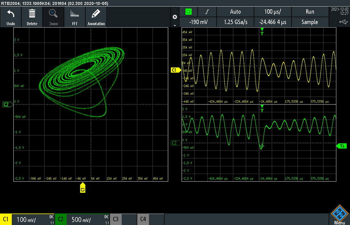
Task: Adjust the -190 mV trigger level
Action: pyautogui.click(x=198, y=22)
